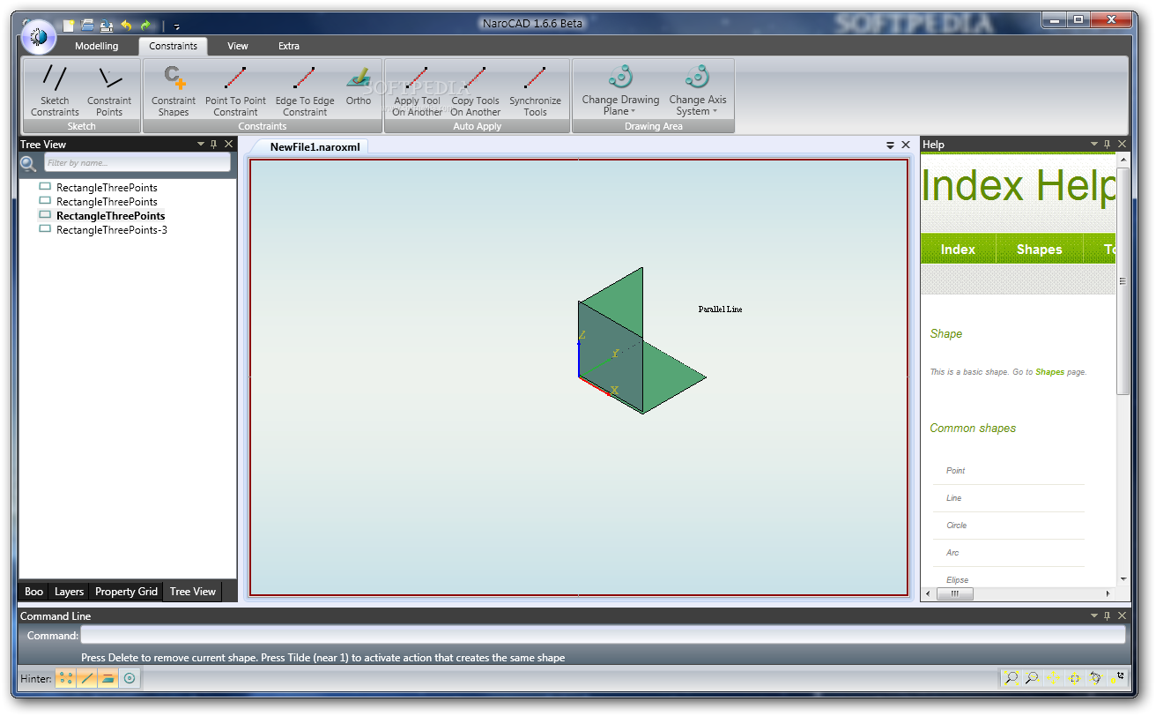Click the Undo arrow icon

(x=126, y=26)
